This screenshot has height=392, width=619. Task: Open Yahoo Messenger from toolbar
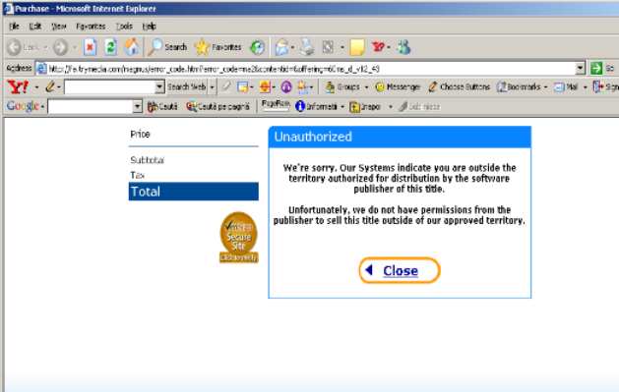(x=398, y=86)
